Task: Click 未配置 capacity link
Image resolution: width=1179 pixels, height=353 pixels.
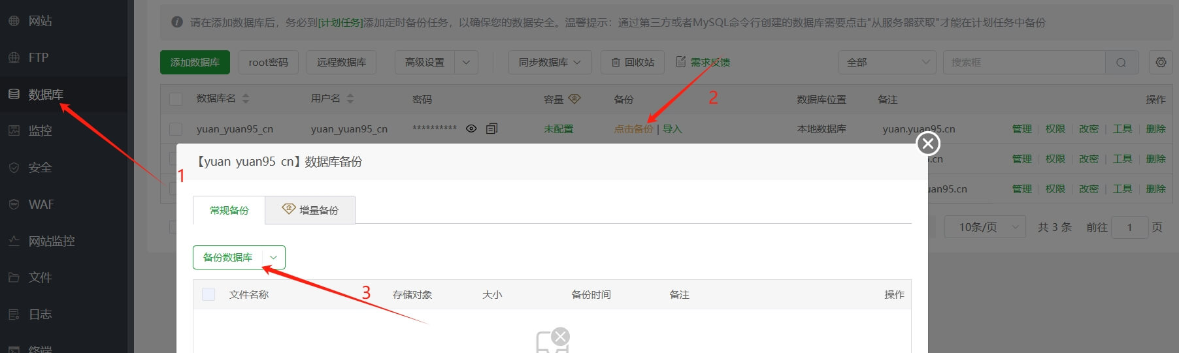Action: point(559,129)
